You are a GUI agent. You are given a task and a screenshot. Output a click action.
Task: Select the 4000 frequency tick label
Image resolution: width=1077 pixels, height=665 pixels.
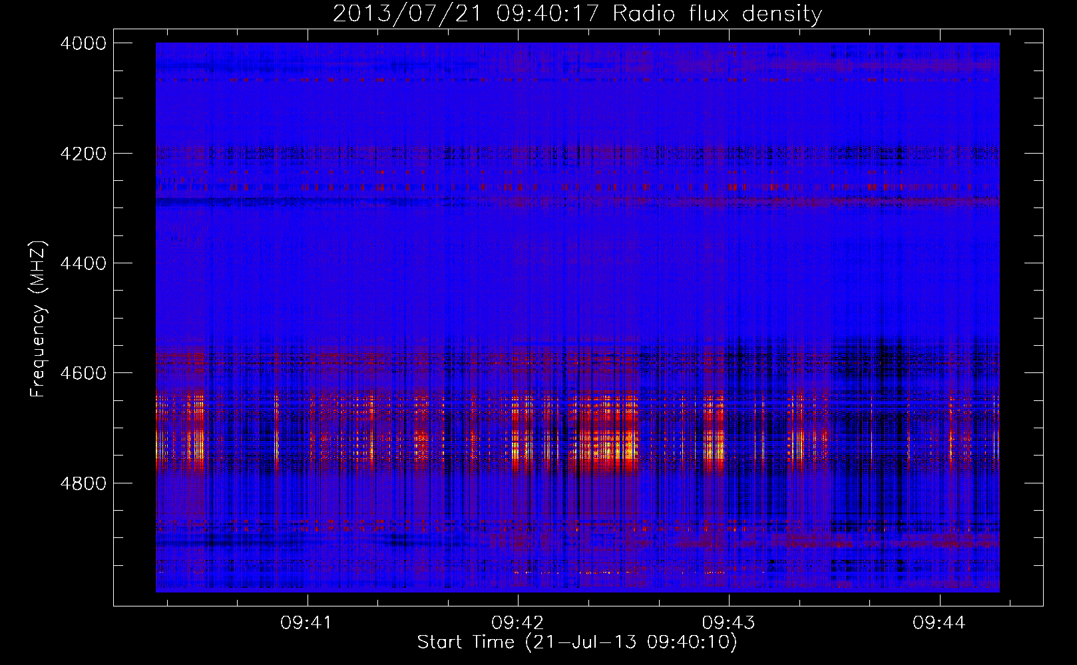pos(83,43)
